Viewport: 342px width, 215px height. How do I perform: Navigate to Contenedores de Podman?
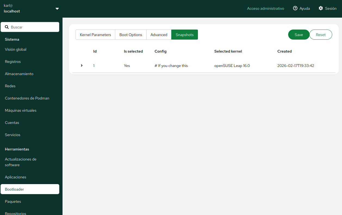27,98
